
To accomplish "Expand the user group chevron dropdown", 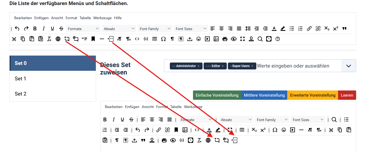I will coord(348,66).
